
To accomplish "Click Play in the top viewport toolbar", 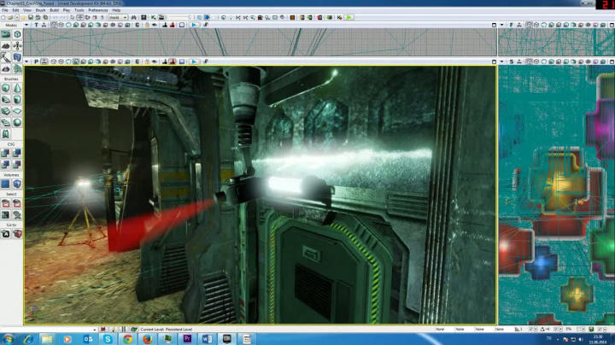I will (194, 26).
